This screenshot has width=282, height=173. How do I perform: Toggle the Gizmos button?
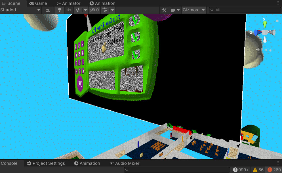190,10
